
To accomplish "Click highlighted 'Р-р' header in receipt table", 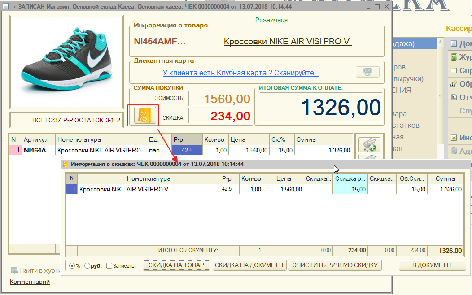I will [187, 140].
